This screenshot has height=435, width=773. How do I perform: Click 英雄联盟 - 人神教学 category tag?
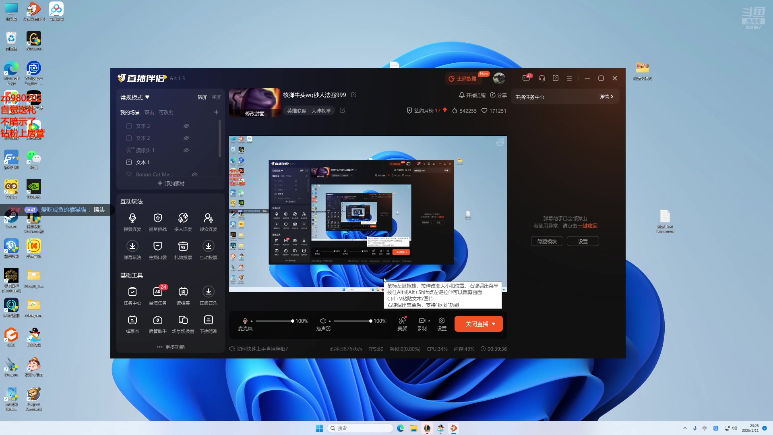click(x=309, y=111)
